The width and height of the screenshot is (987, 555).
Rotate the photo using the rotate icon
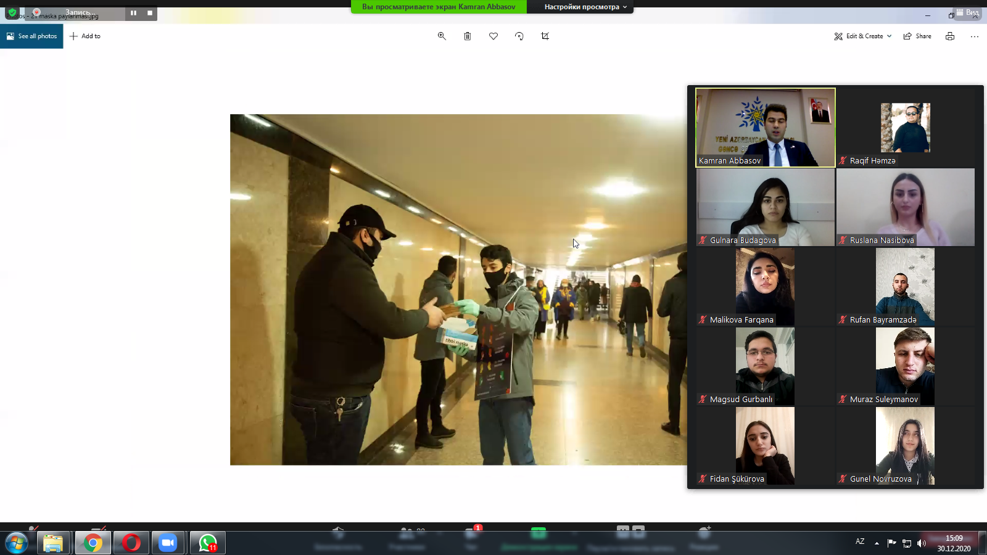(519, 36)
